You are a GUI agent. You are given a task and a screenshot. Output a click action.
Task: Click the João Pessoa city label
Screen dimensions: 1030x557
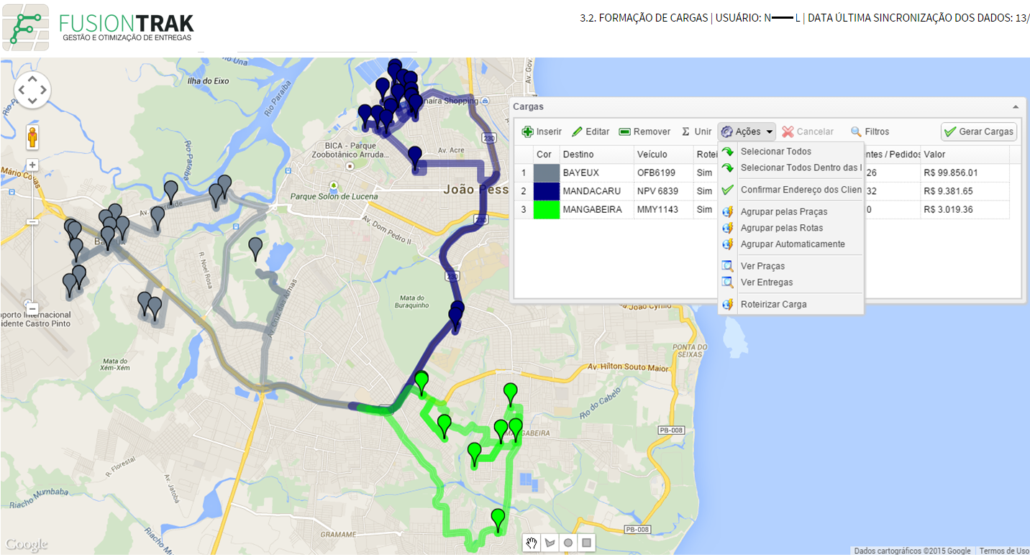[x=475, y=190]
